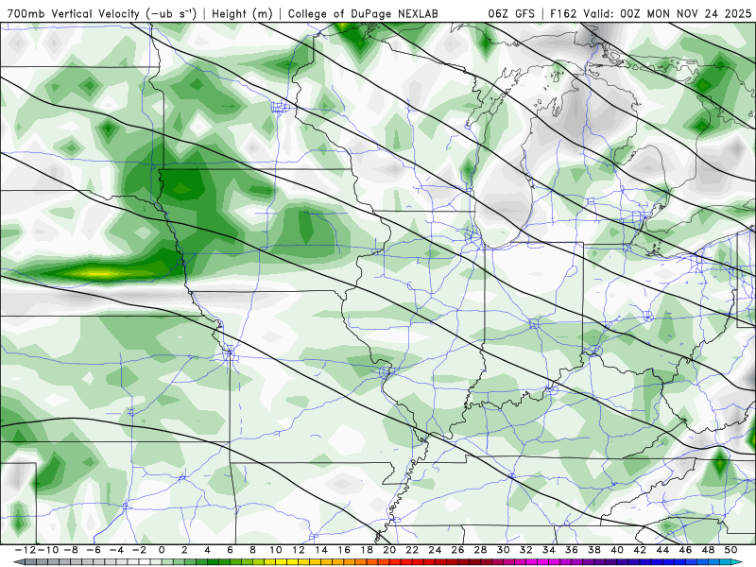Click the "38" color scale label
Screen dimensions: 756x567
point(594,550)
